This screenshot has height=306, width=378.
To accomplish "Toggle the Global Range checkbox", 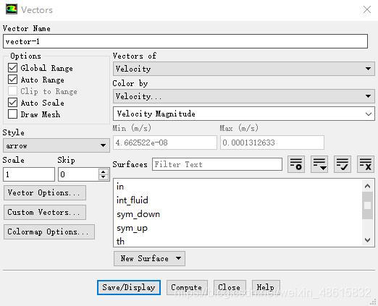I will point(12,68).
